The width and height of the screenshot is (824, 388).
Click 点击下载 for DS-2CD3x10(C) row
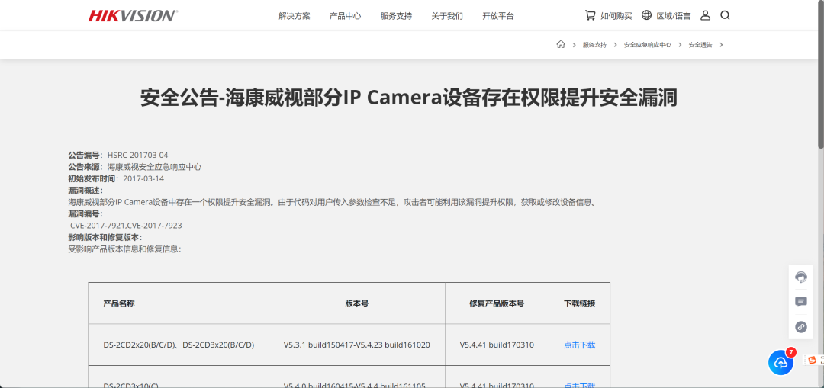pos(580,385)
